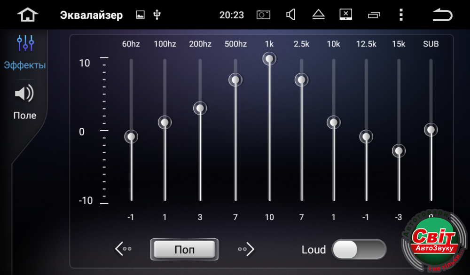The image size is (470, 275).
Task: Toggle the Loud switch
Action: pos(359,249)
